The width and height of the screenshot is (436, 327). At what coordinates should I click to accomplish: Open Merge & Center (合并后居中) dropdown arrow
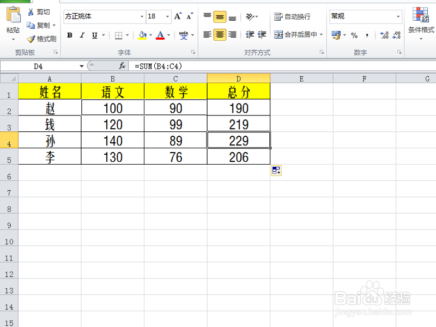click(321, 35)
